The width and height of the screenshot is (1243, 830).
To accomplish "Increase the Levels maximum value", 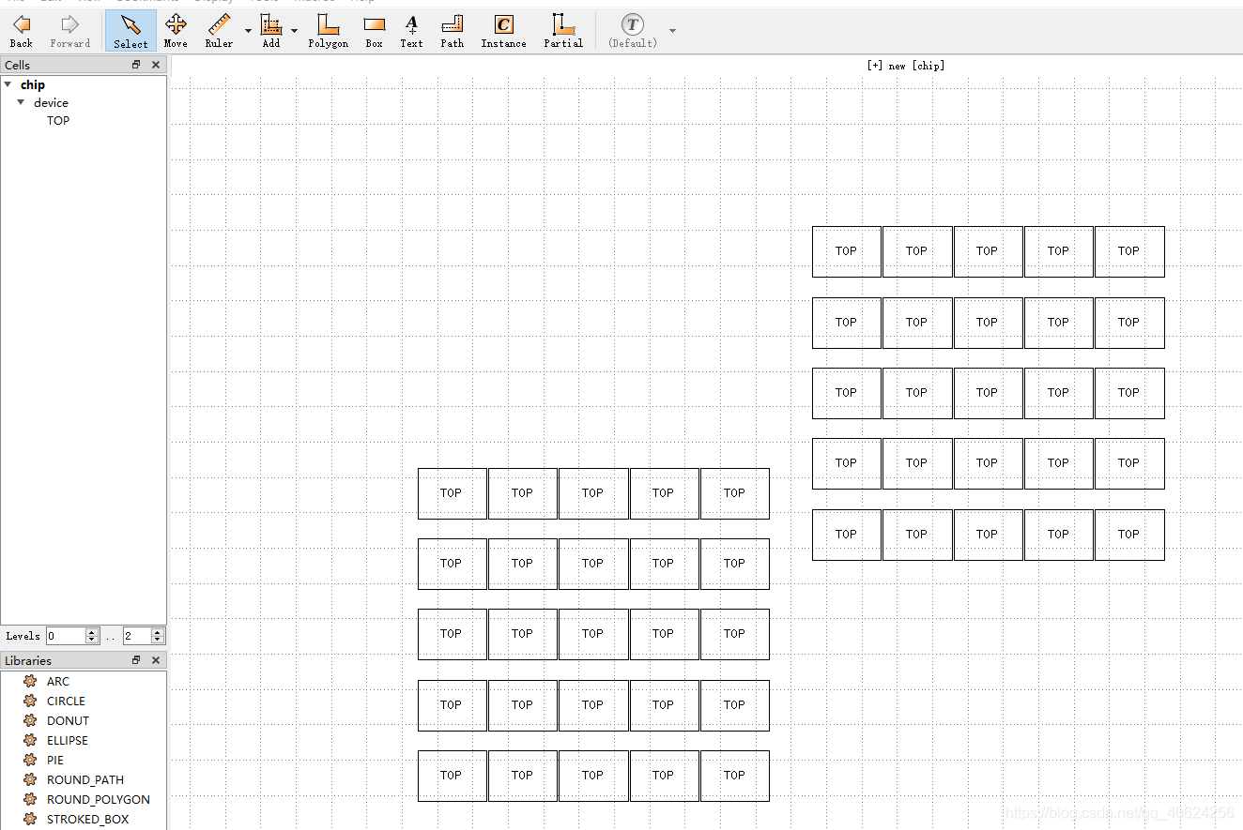I will point(158,632).
